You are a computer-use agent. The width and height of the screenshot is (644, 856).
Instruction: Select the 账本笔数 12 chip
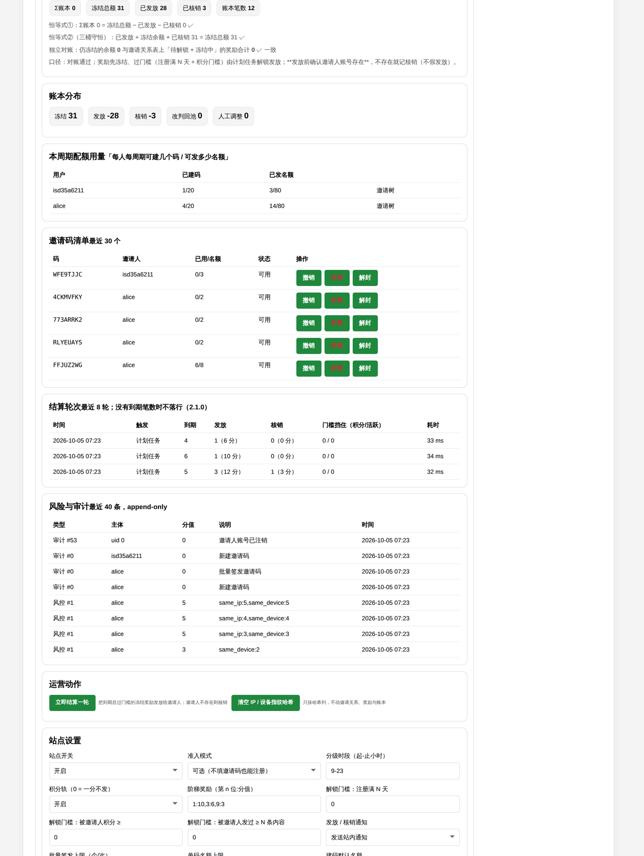238,8
